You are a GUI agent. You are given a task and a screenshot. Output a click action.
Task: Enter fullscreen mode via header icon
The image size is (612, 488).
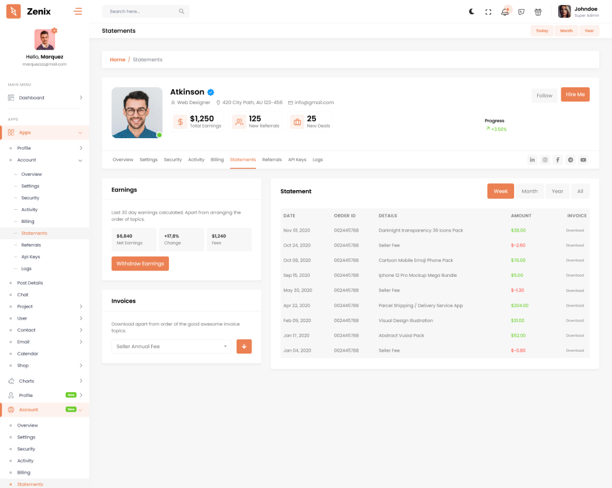tap(488, 12)
